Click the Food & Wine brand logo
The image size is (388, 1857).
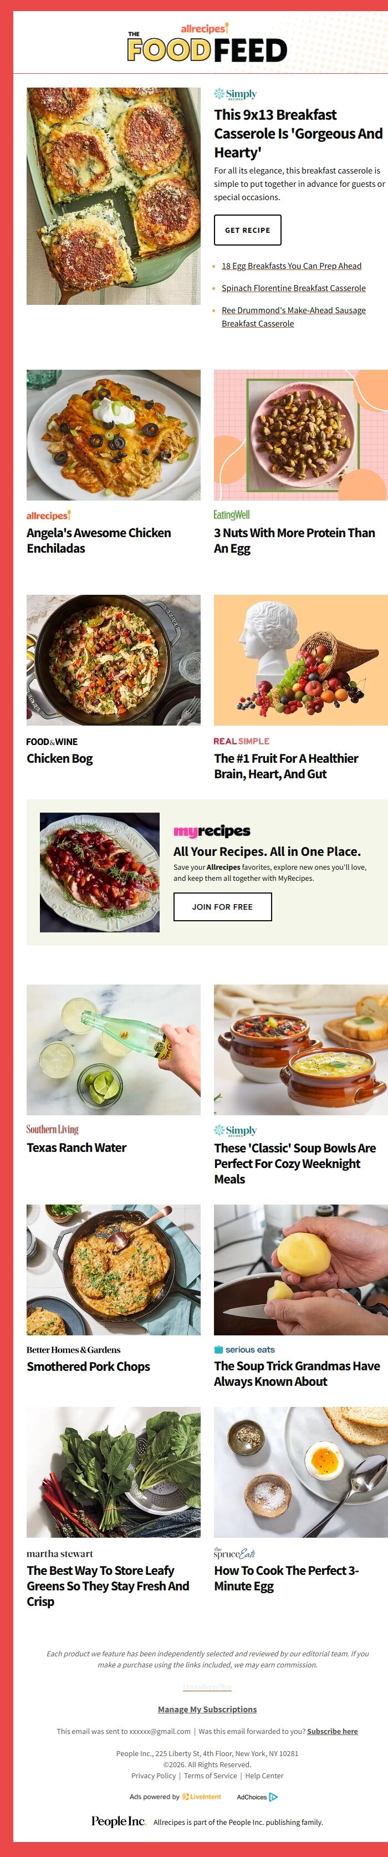(x=52, y=742)
